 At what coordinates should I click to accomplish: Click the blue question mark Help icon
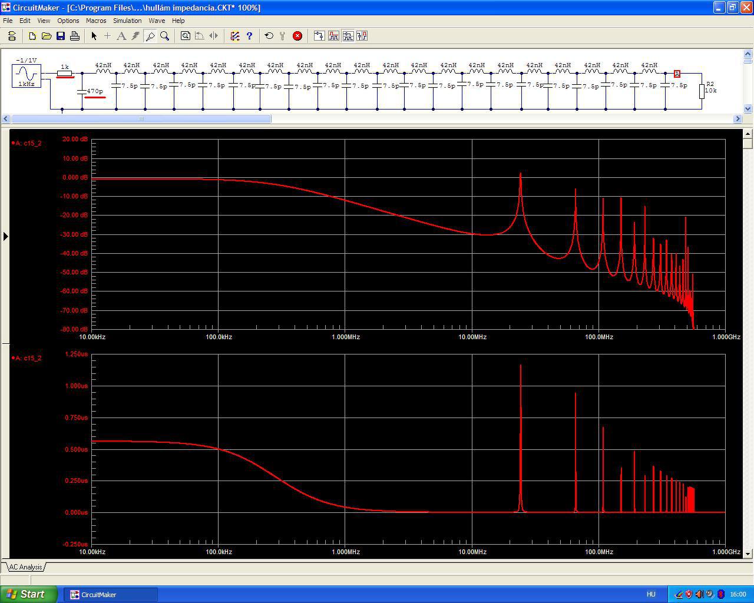249,36
